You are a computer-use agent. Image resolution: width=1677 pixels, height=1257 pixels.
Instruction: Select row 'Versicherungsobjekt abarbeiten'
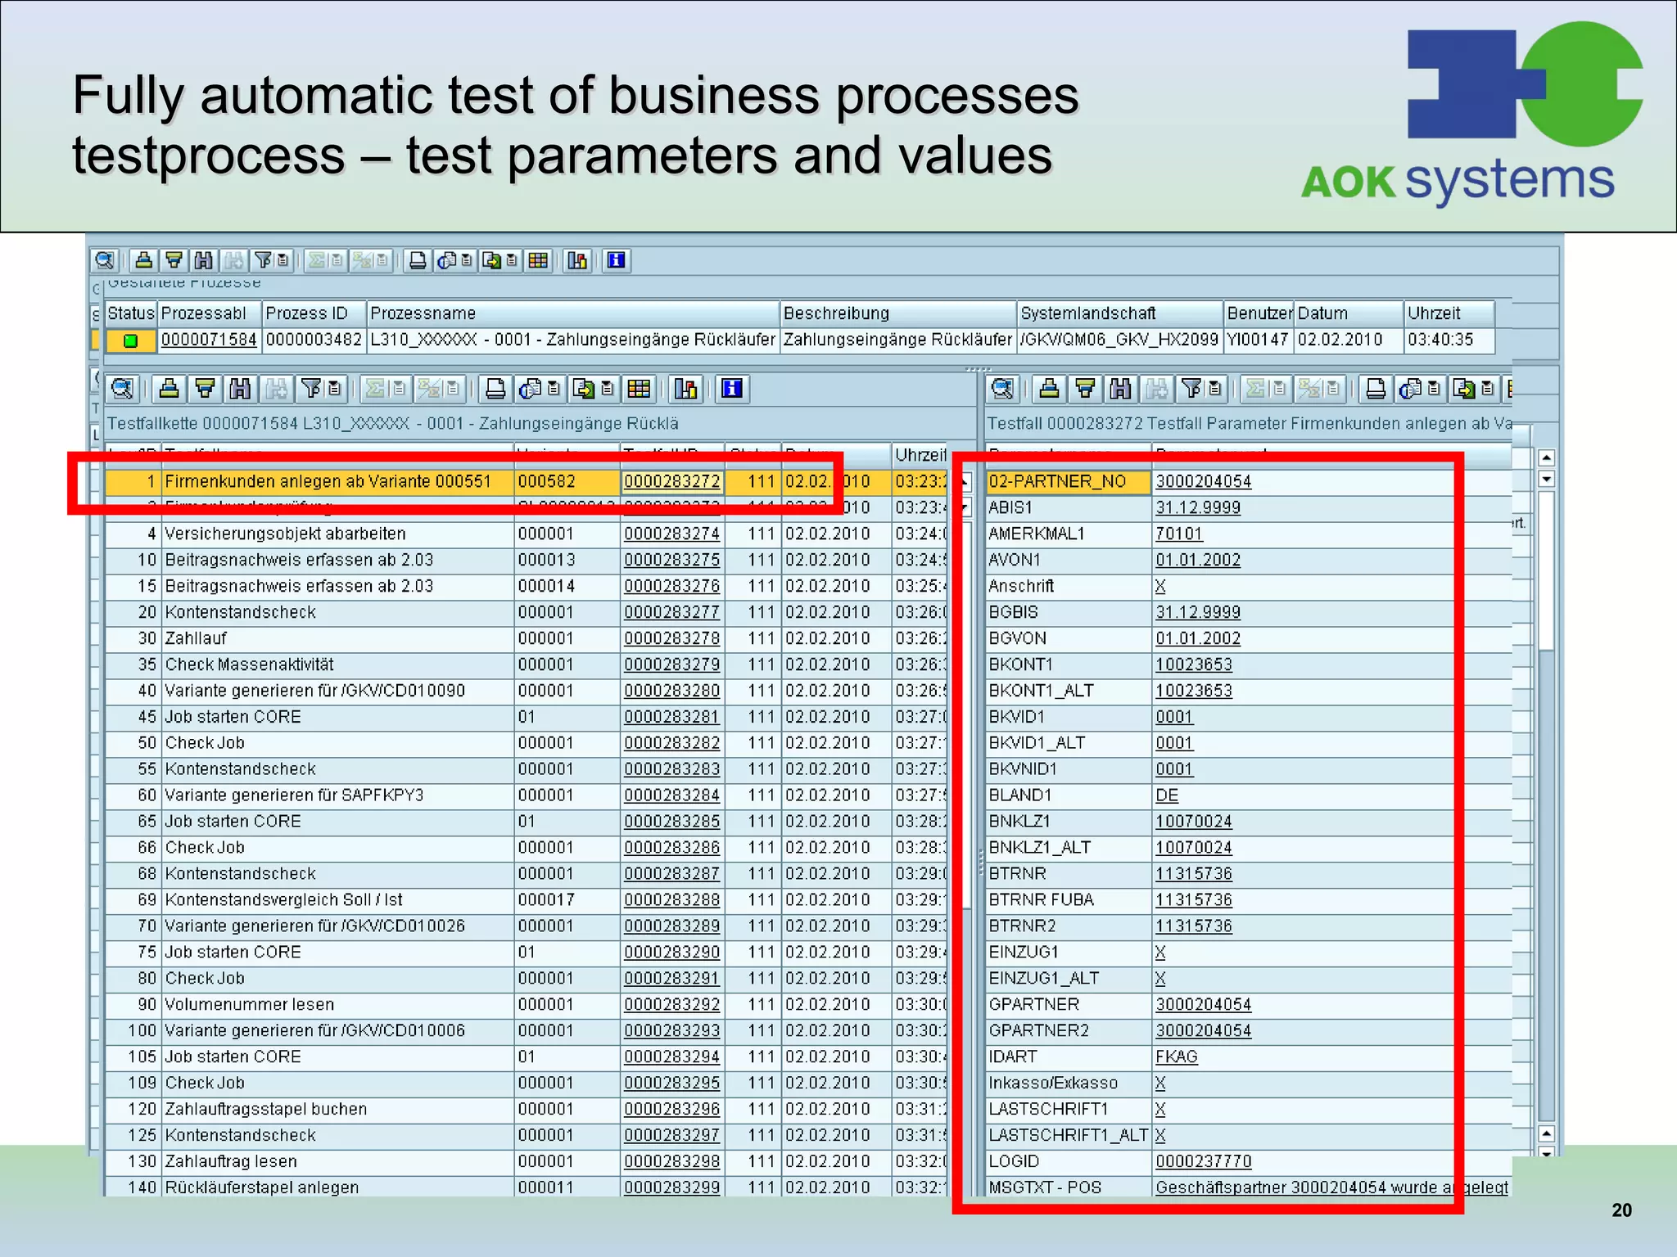(526, 534)
